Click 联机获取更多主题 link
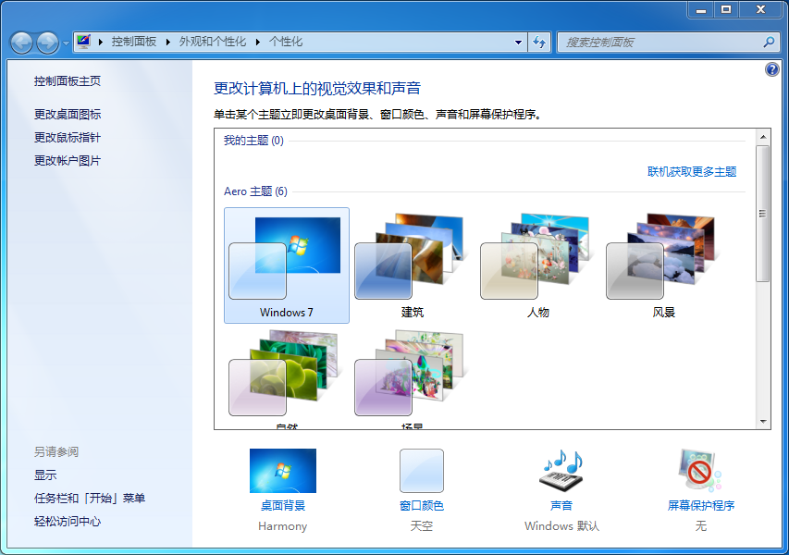The width and height of the screenshot is (789, 555). point(692,171)
